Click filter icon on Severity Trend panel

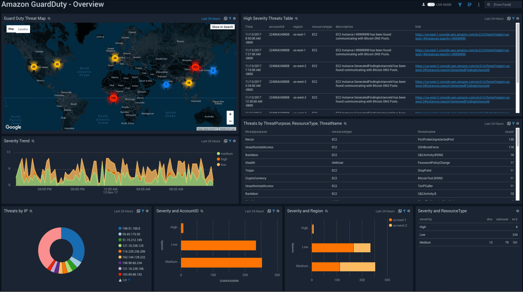(230, 141)
